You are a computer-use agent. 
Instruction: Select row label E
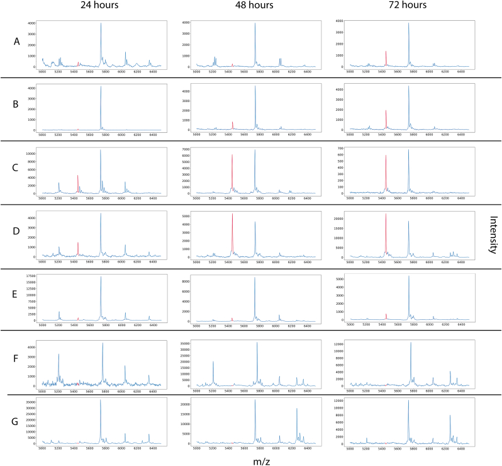(14, 294)
